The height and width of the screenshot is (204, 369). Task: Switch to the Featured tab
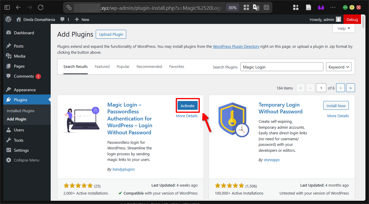(102, 67)
